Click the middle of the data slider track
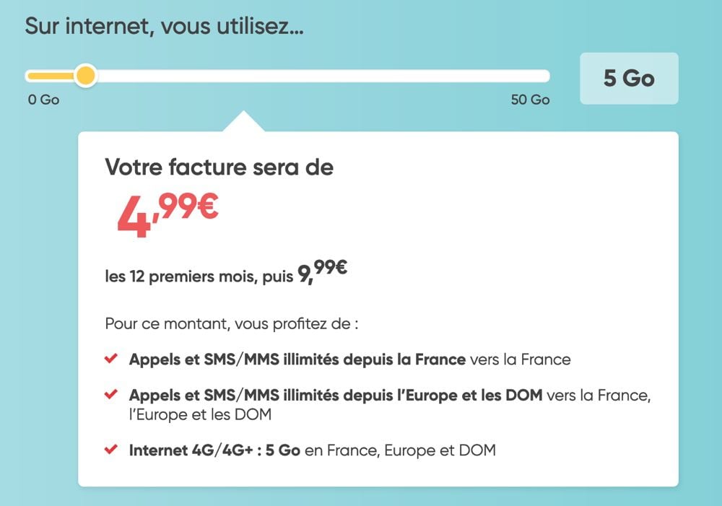The width and height of the screenshot is (722, 506). 287,76
